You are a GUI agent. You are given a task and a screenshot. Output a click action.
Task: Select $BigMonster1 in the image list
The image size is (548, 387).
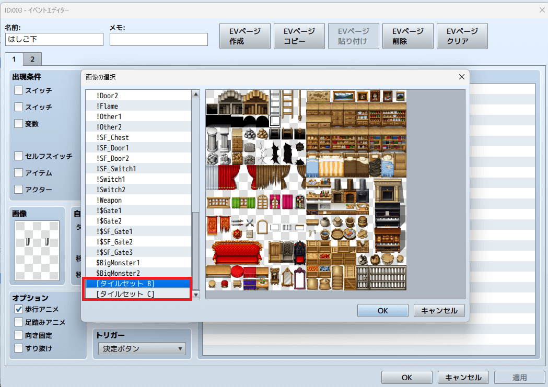(138, 263)
